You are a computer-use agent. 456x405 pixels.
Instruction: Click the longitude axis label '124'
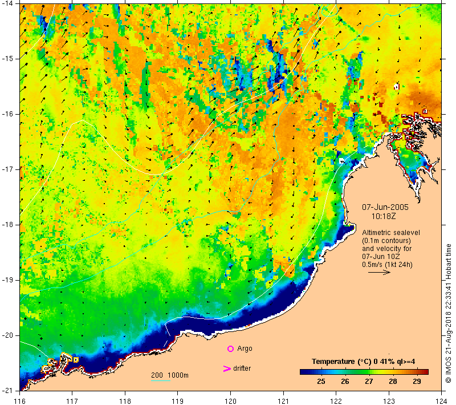[x=442, y=401]
